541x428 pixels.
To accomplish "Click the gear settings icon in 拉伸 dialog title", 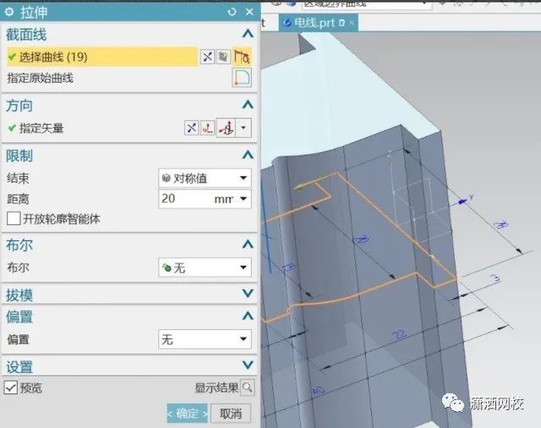I will 9,12.
